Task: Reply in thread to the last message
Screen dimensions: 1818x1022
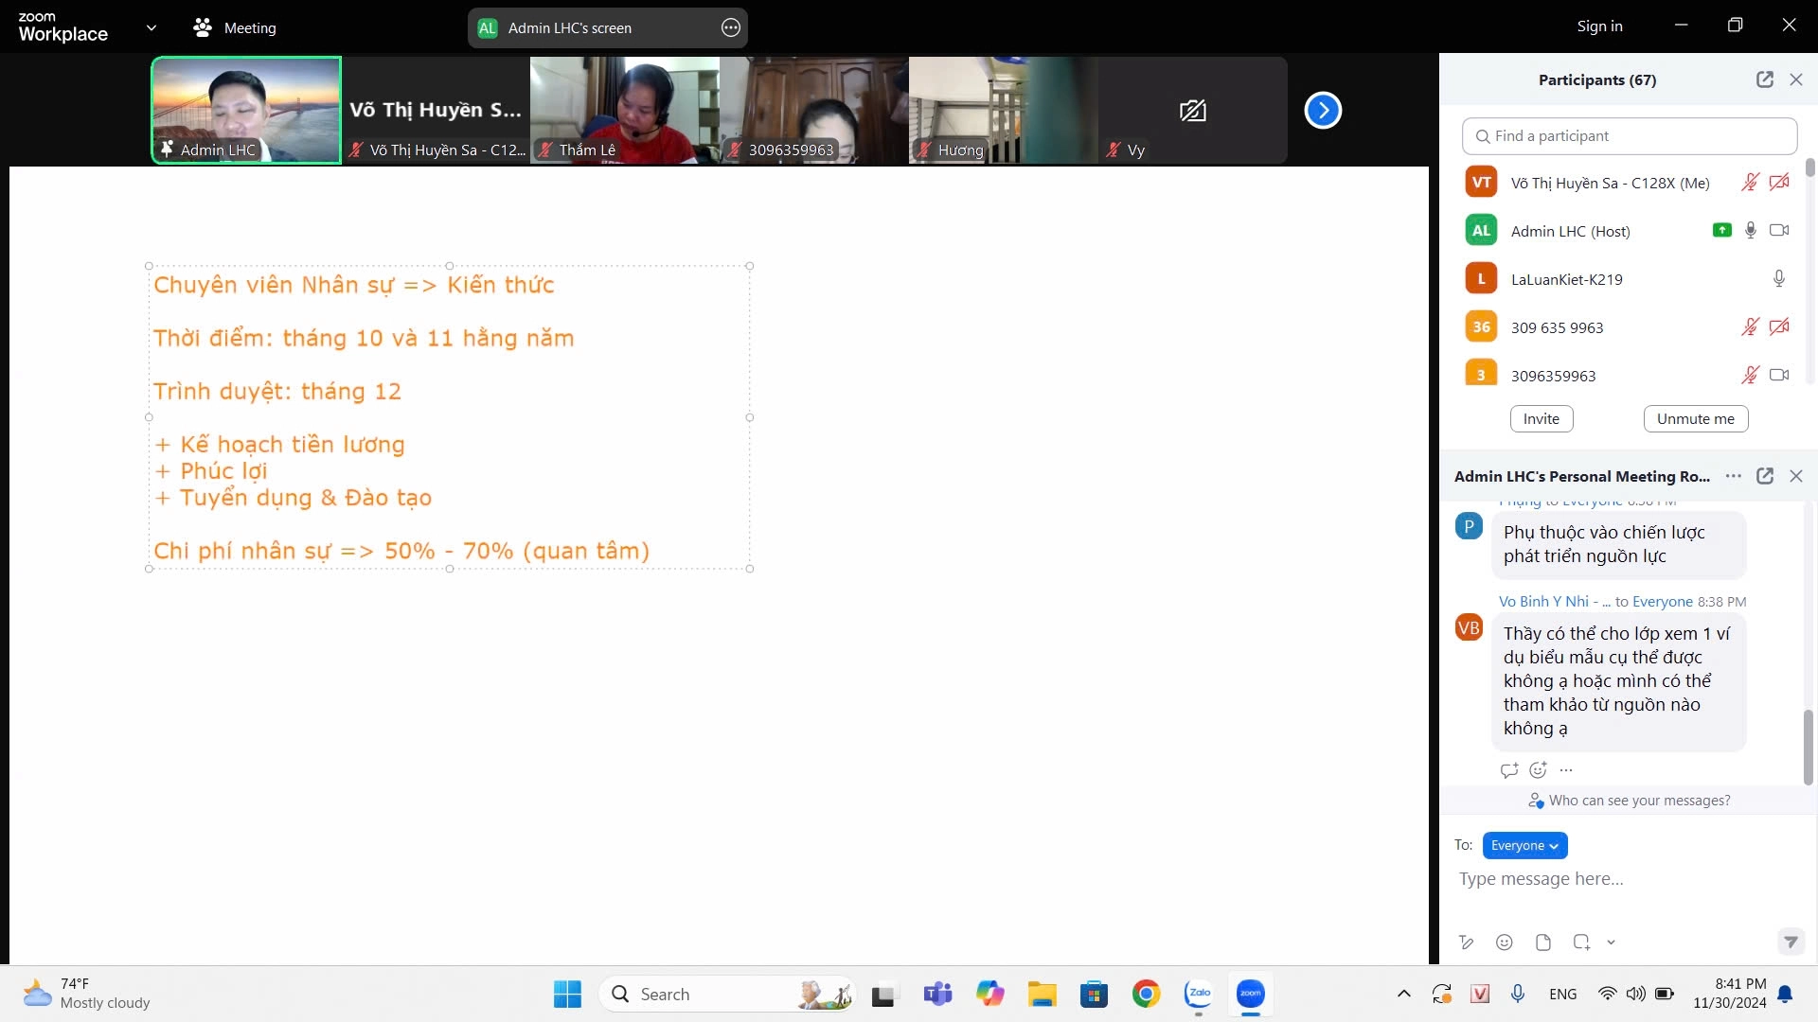Action: (1509, 770)
